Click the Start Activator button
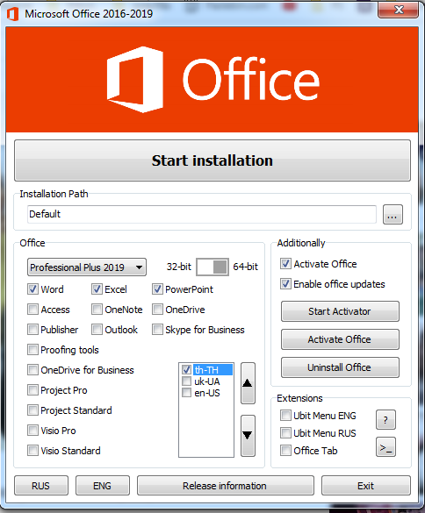 [x=340, y=311]
